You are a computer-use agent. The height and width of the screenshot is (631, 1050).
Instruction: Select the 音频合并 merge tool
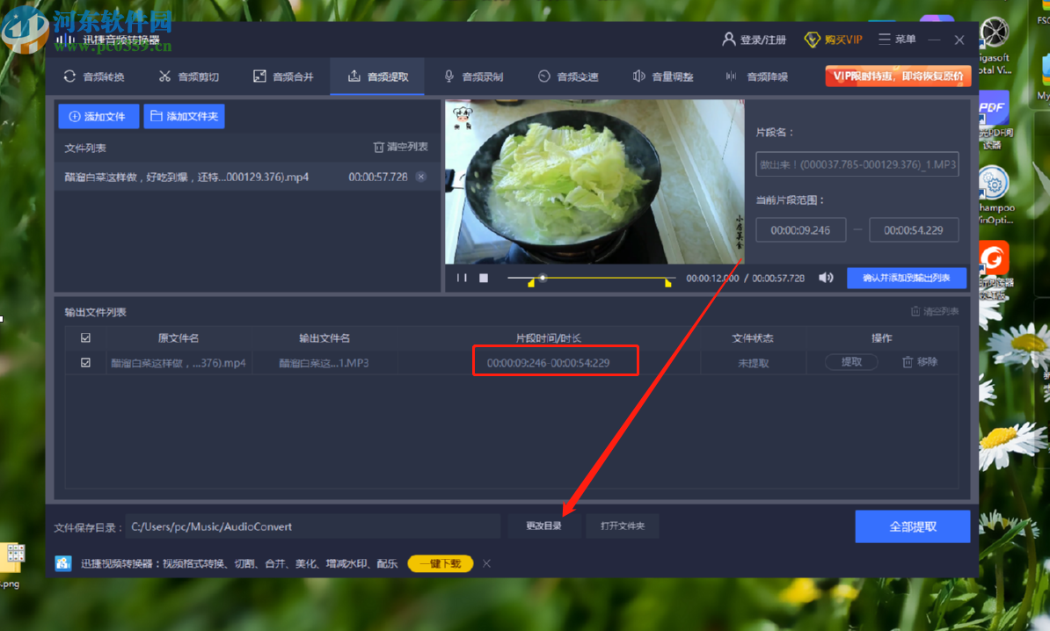(283, 76)
